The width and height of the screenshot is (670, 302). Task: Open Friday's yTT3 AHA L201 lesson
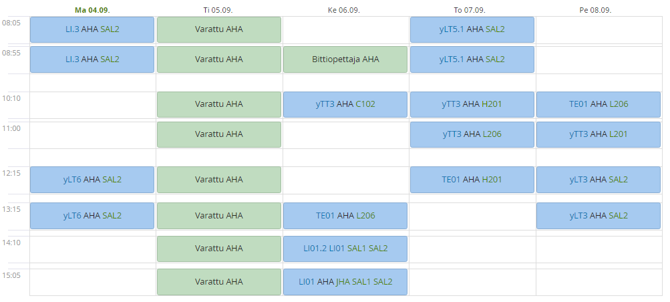coord(599,134)
